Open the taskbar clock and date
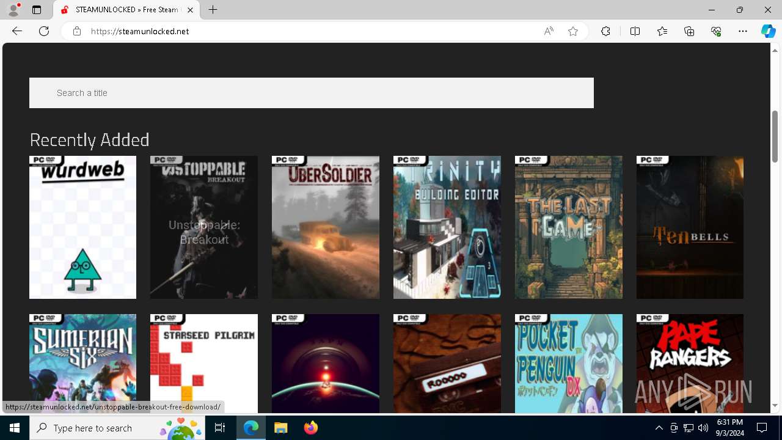782x440 pixels. click(x=730, y=428)
